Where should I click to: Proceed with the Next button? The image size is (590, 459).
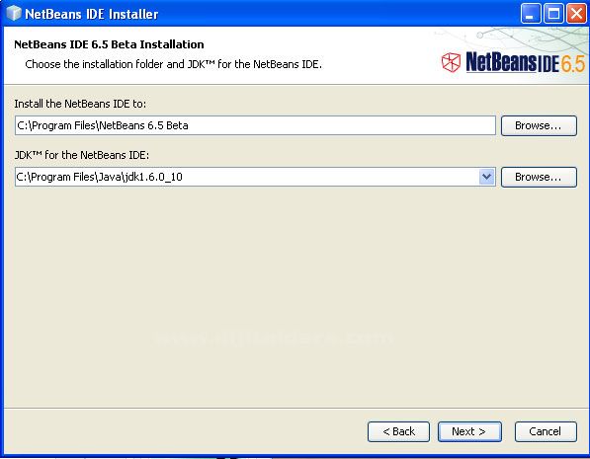[x=469, y=431]
